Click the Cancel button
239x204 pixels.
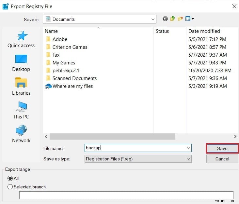[222, 159]
